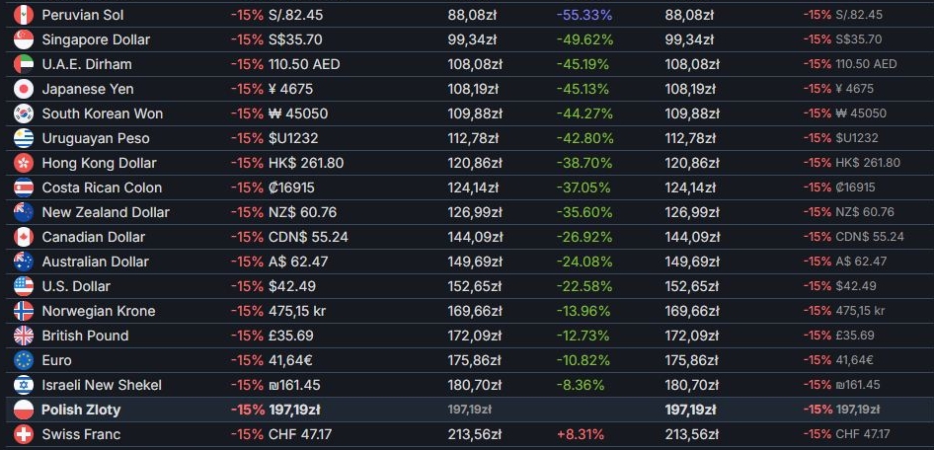
Task: Open the Australian Dollar row
Action: 96,262
